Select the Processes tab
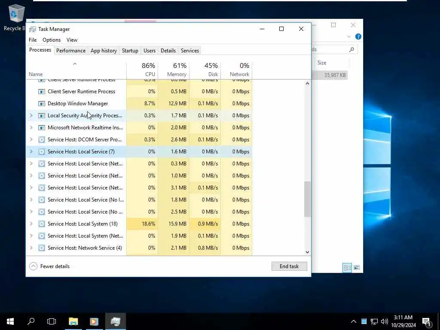 click(x=40, y=50)
